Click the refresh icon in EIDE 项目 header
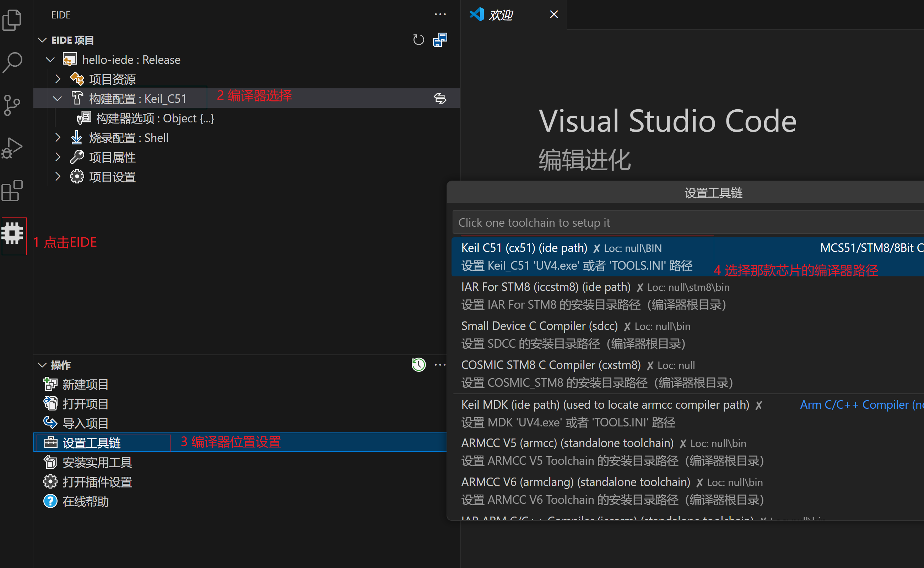This screenshot has width=924, height=568. (x=418, y=40)
